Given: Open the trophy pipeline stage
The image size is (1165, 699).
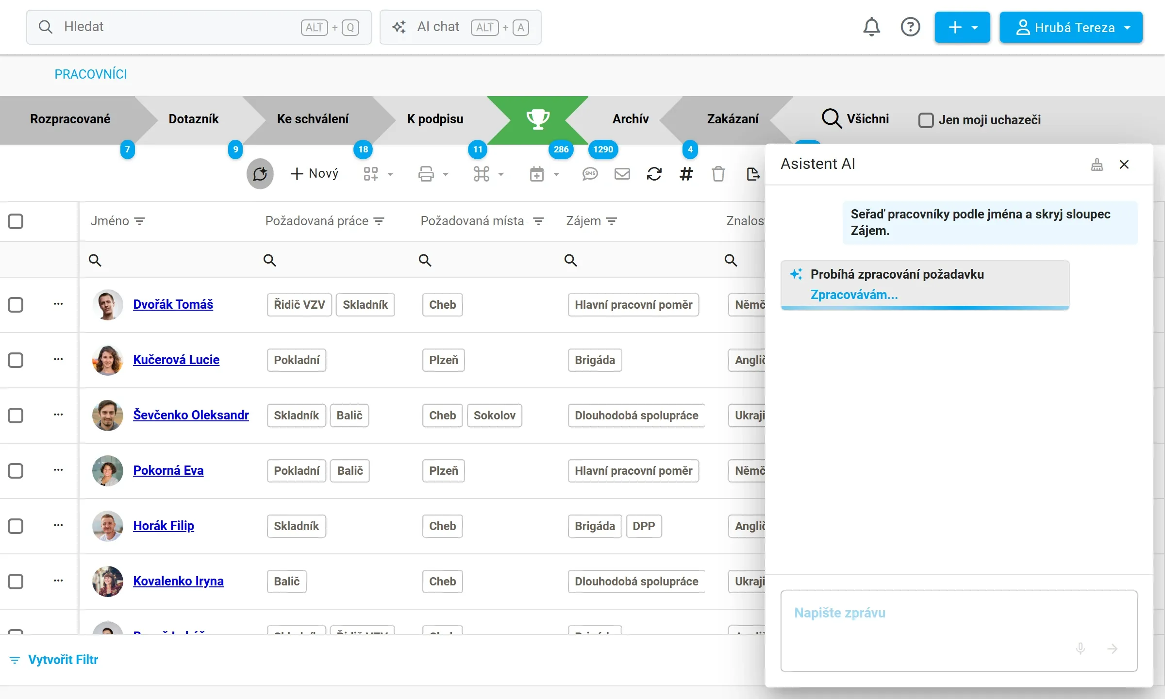Looking at the screenshot, I should coord(538,119).
